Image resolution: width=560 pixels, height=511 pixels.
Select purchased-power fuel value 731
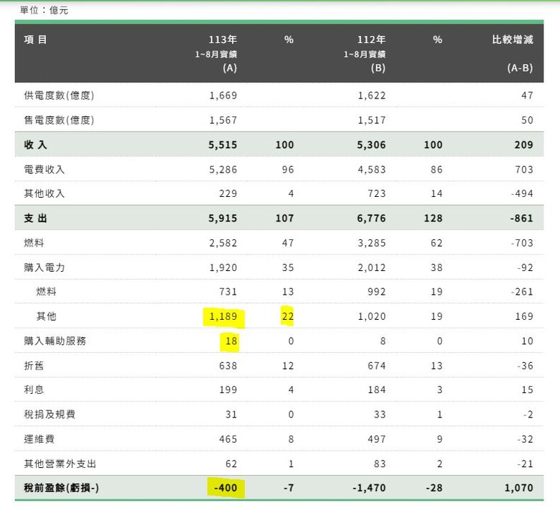click(x=228, y=292)
